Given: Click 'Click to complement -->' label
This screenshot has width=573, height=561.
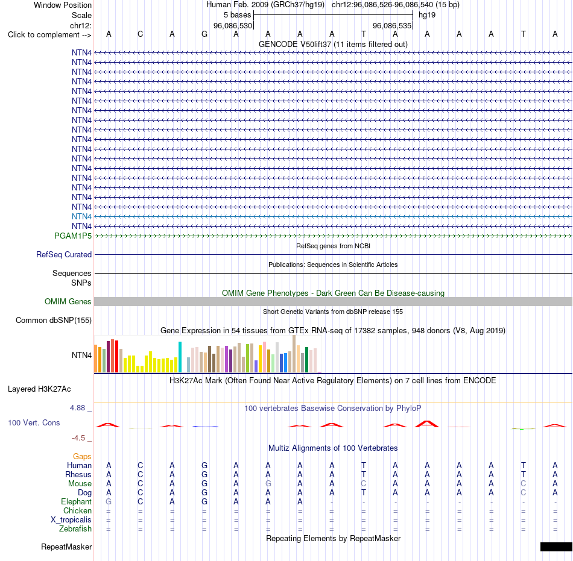Looking at the screenshot, I should click(x=49, y=35).
